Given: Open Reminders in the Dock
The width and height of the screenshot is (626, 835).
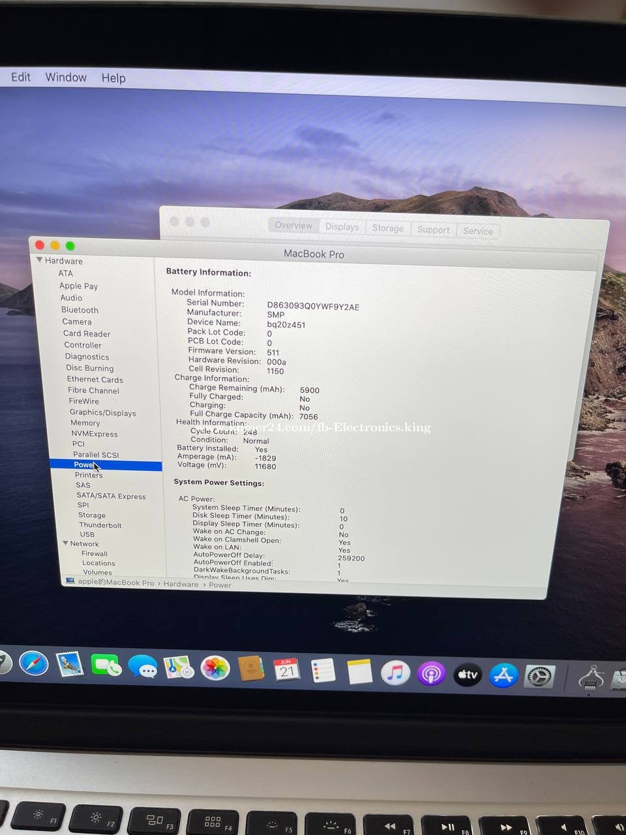Looking at the screenshot, I should [323, 671].
